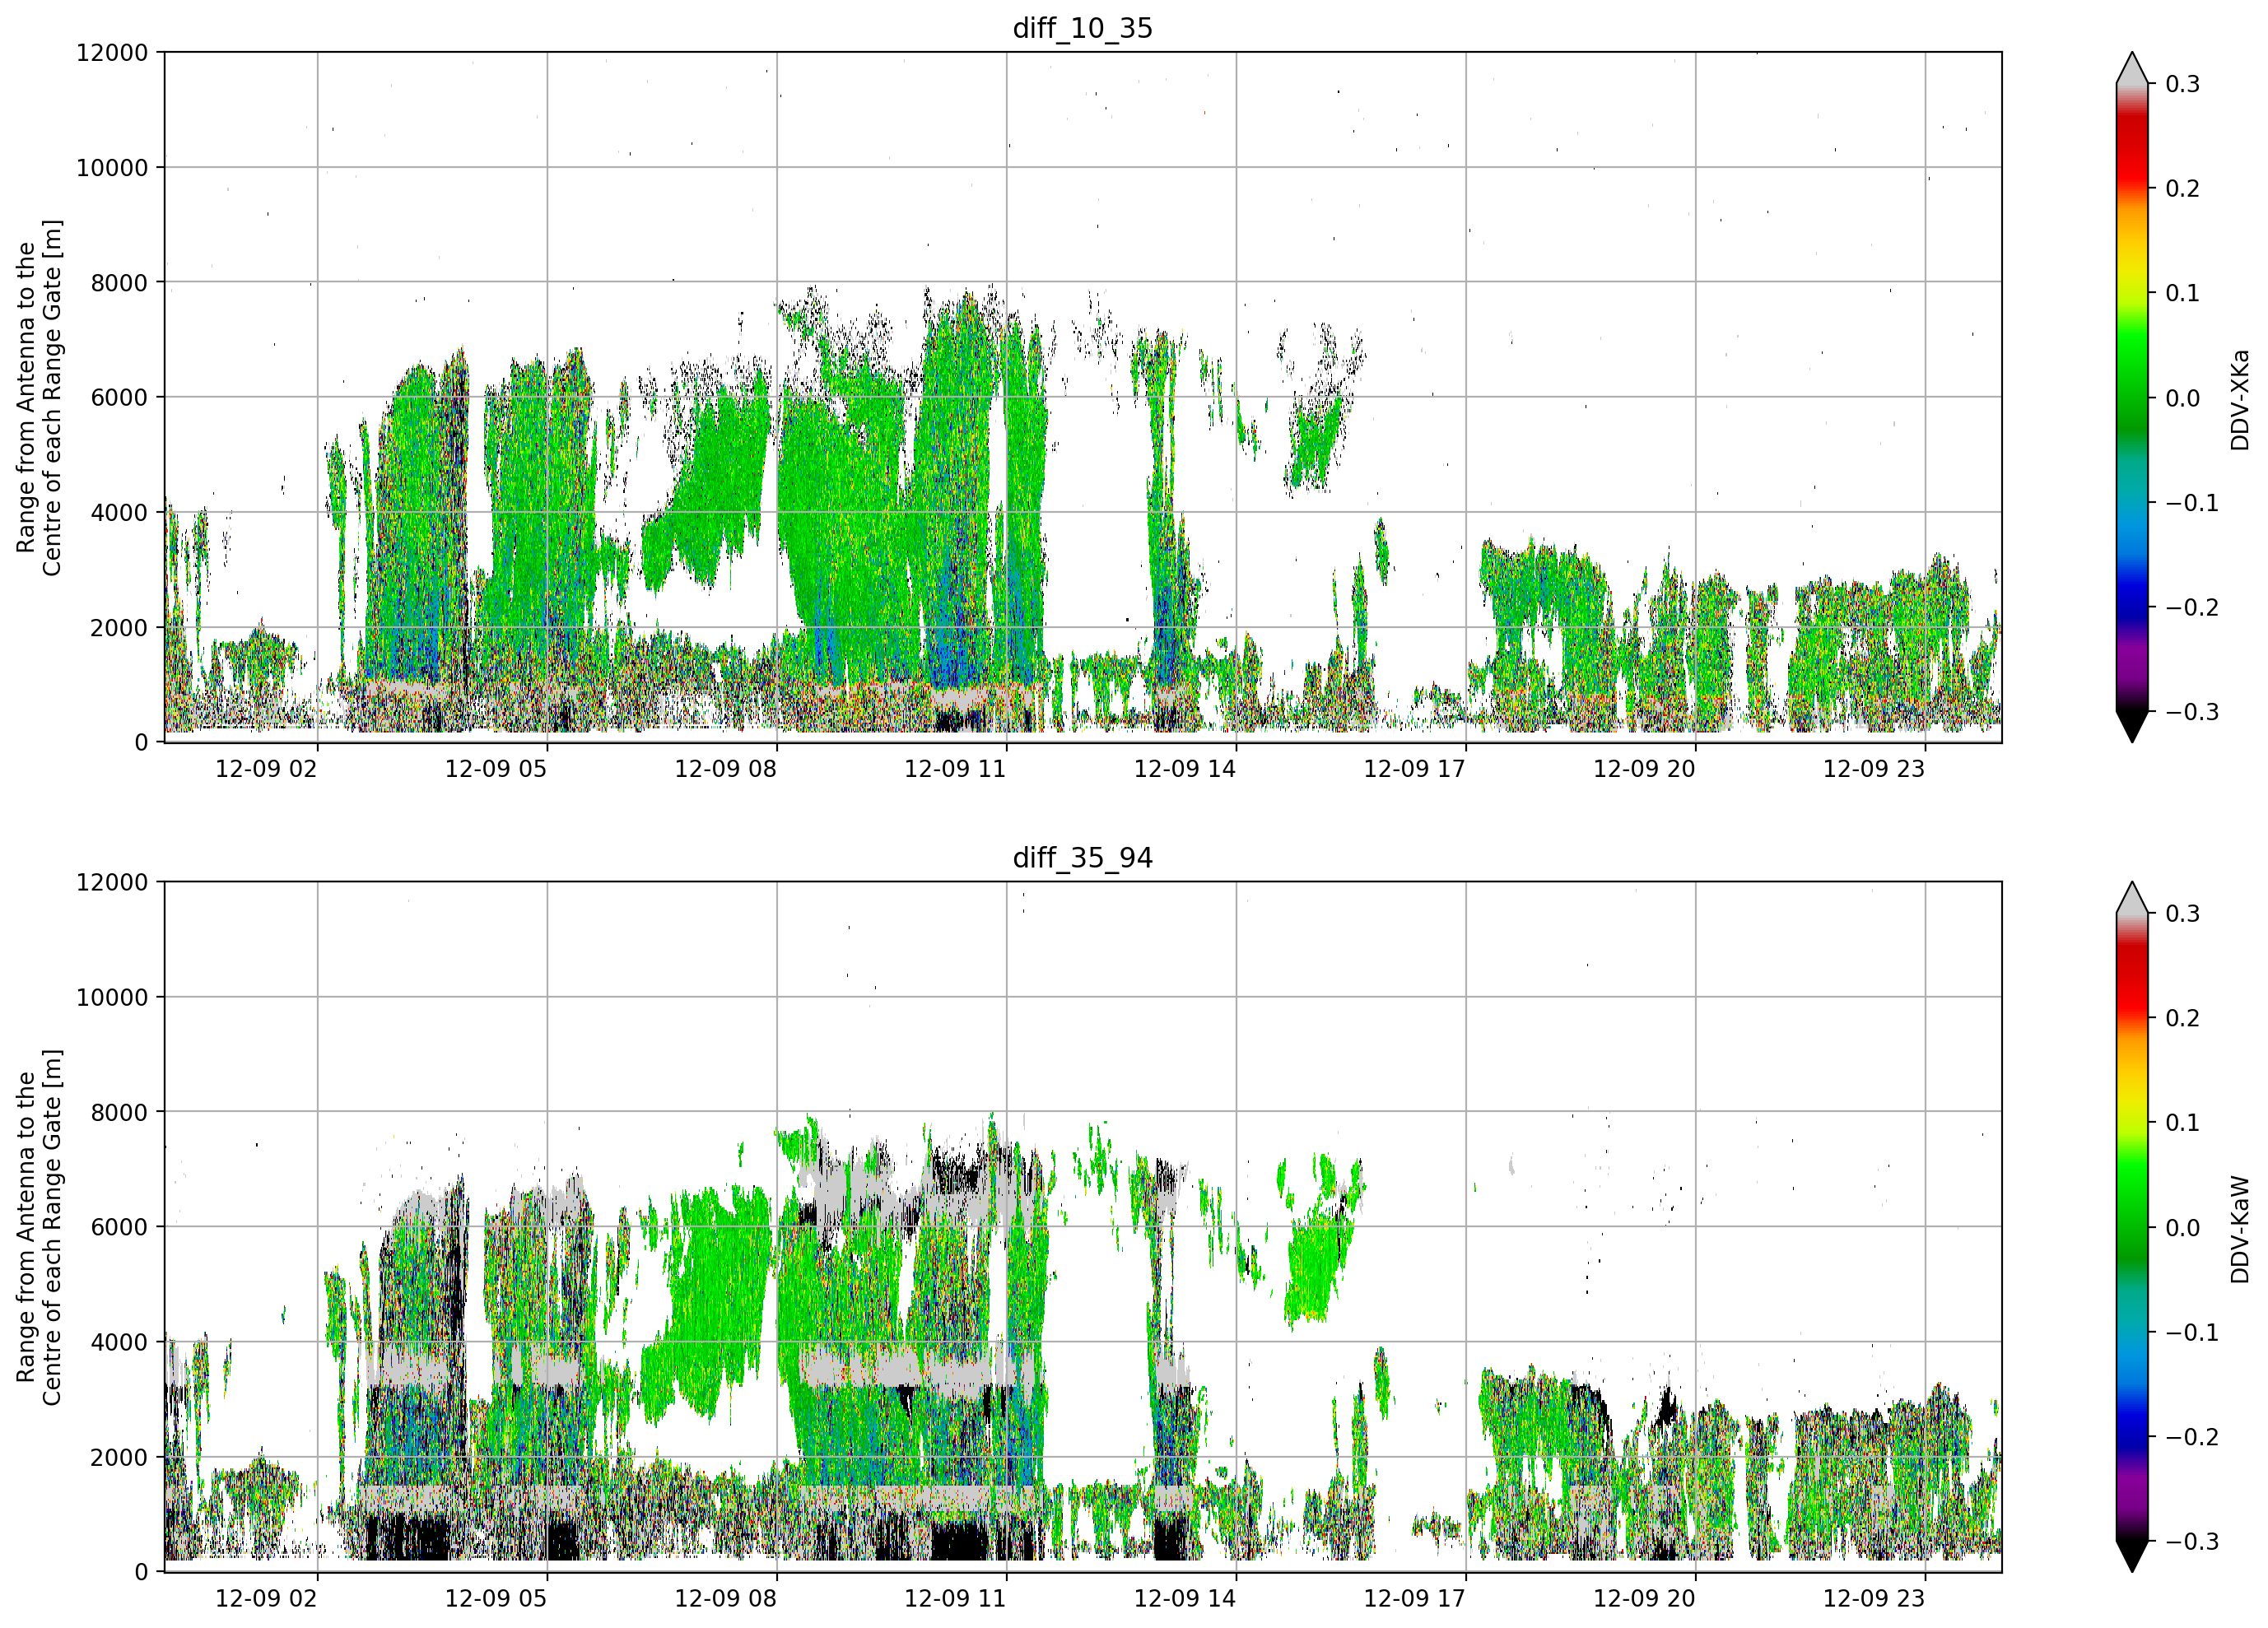Click the 12-09 23 tick label on bottom plot
The height and width of the screenshot is (1628, 2268).
(1874, 1598)
